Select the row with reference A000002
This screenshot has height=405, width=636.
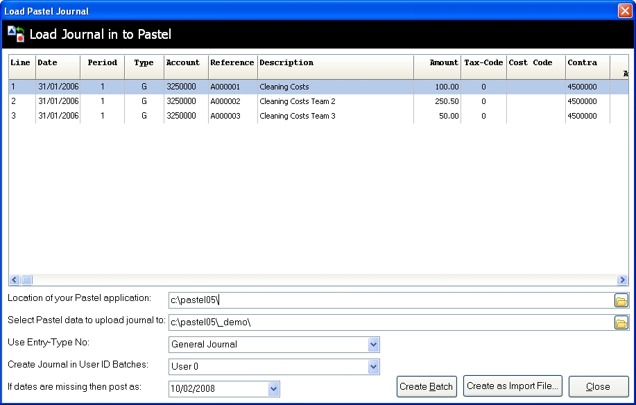click(318, 101)
